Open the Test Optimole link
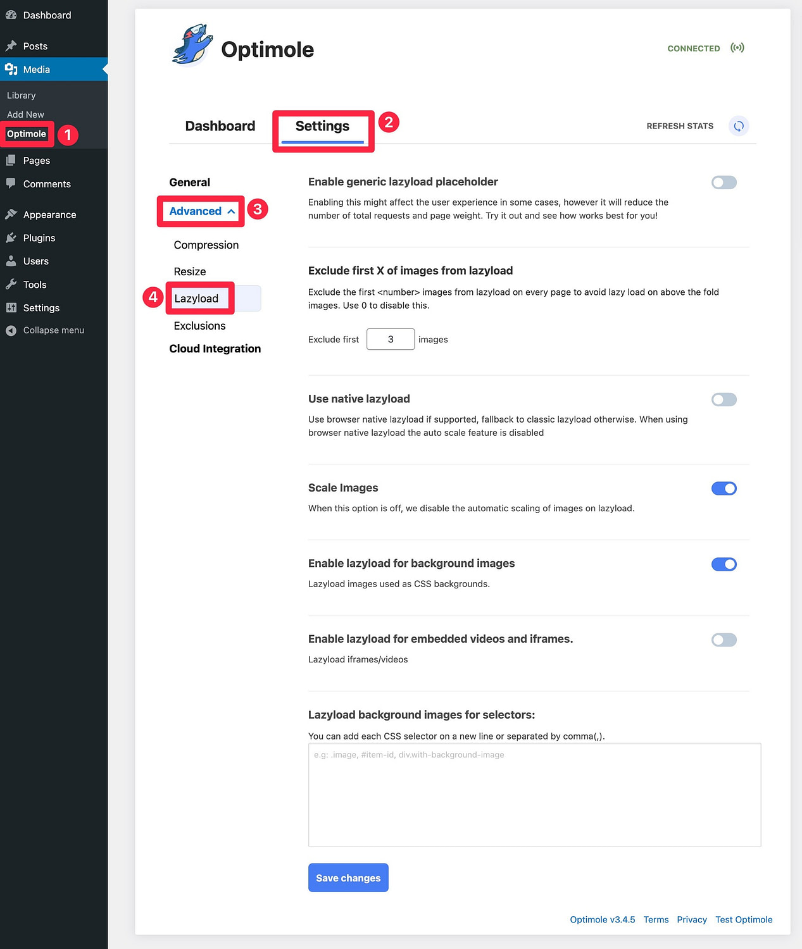802x949 pixels. point(744,919)
